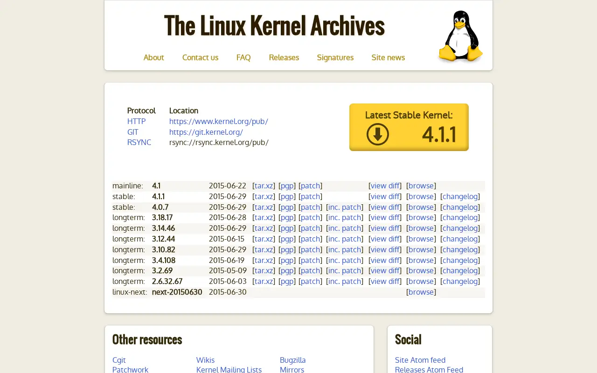Image resolution: width=597 pixels, height=373 pixels.
Task: Click the RSYNC protocol link
Action: click(x=139, y=142)
